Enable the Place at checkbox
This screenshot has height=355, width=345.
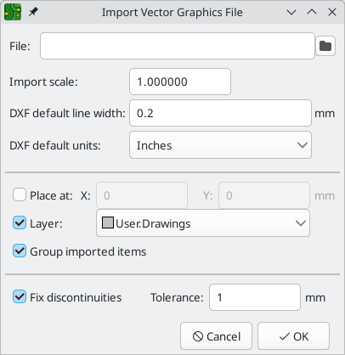(20, 195)
